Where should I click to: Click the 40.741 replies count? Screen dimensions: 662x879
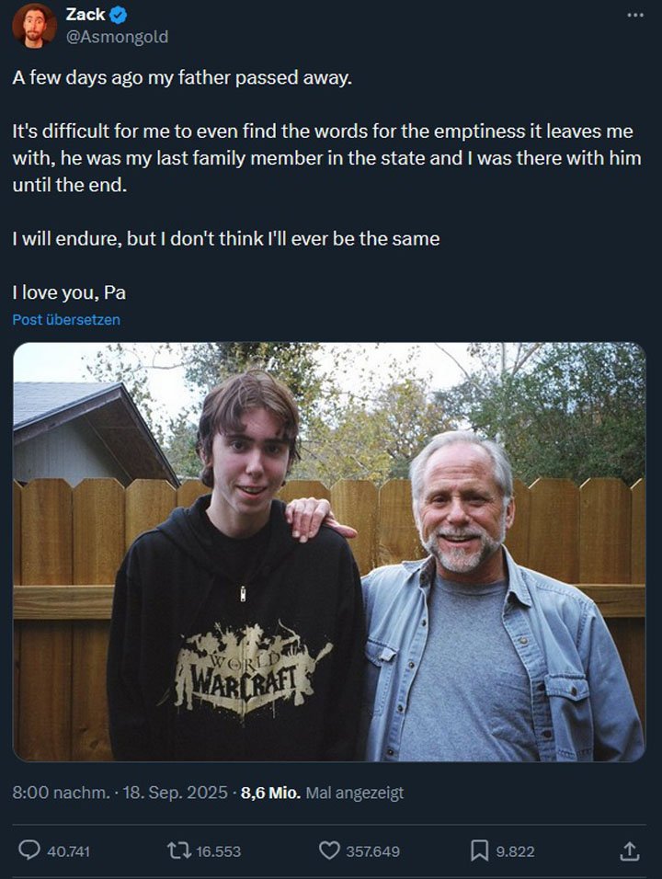[x=68, y=851]
